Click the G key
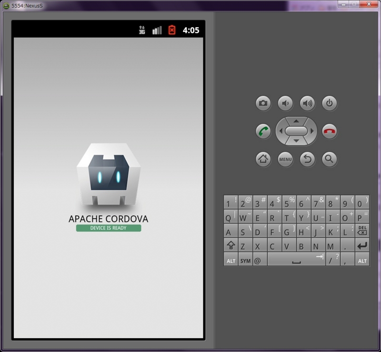The image size is (381, 352). [x=289, y=231]
